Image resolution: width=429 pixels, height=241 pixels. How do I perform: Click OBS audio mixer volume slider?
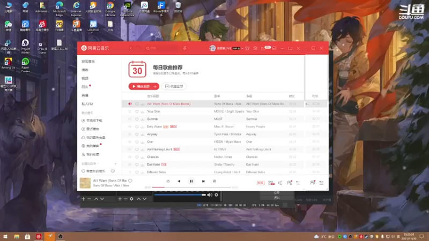click(180, 195)
